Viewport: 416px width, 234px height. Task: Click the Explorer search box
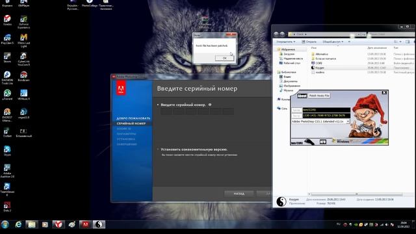(391, 34)
